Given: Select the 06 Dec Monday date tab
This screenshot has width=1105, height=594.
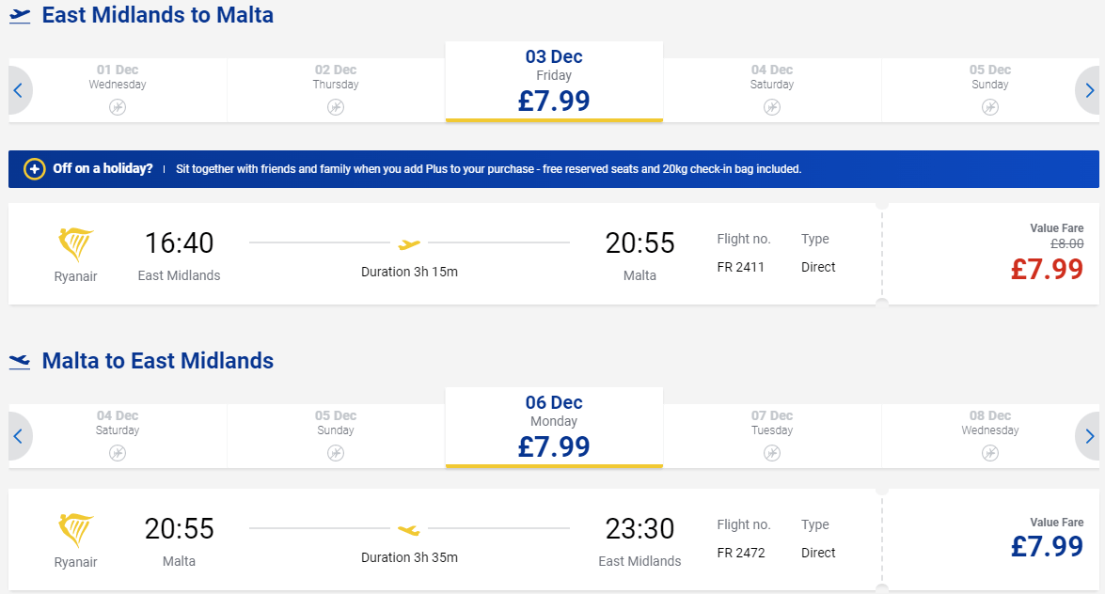Looking at the screenshot, I should tap(554, 428).
